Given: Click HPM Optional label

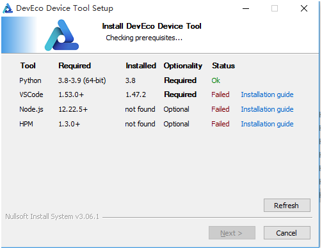Looking at the screenshot, I should pyautogui.click(x=176, y=124).
